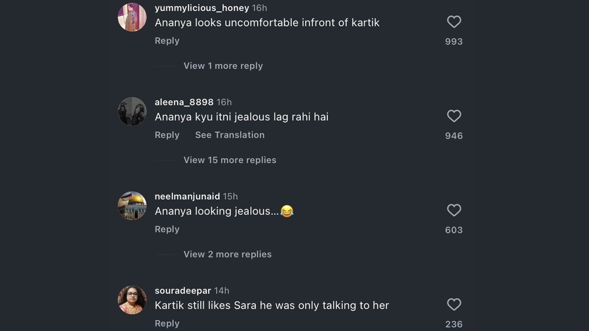Image resolution: width=589 pixels, height=331 pixels.
Task: Expand "View 15 more replies"
Action: coord(230,160)
